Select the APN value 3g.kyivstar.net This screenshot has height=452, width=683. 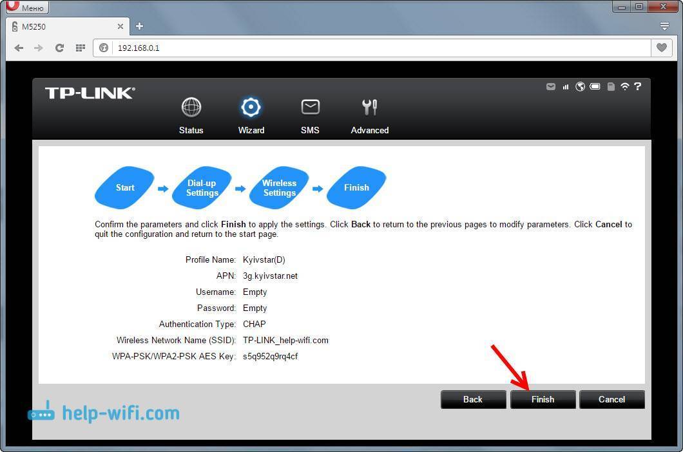[271, 276]
